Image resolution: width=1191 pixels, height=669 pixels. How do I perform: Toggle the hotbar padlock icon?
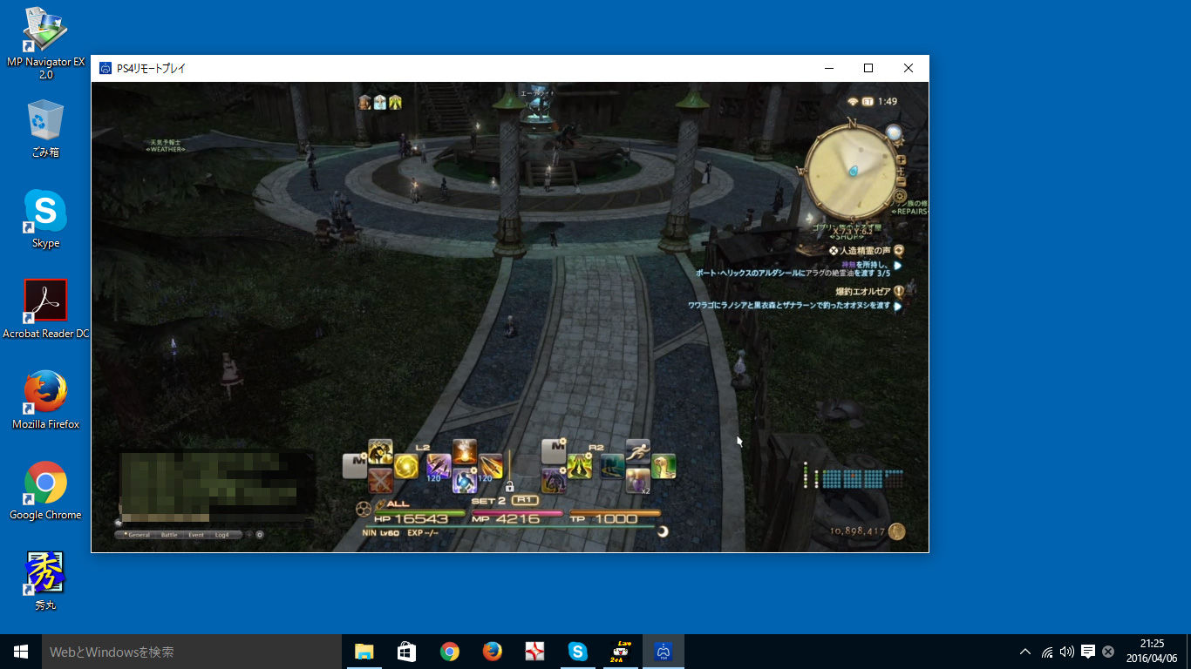point(509,486)
